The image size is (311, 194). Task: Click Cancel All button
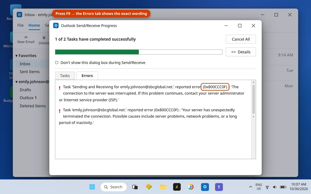pos(241,39)
